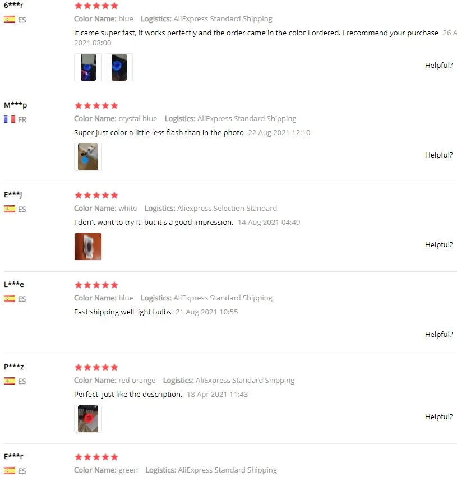Click the Spain flag beside E***r
The height and width of the screenshot is (477, 457).
10,471
